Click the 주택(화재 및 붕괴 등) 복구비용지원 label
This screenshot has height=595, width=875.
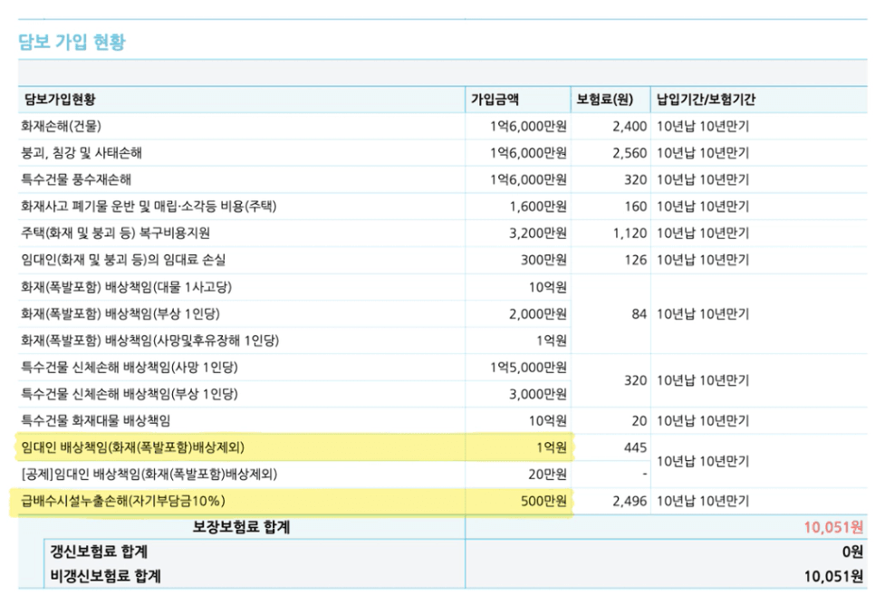pos(118,233)
